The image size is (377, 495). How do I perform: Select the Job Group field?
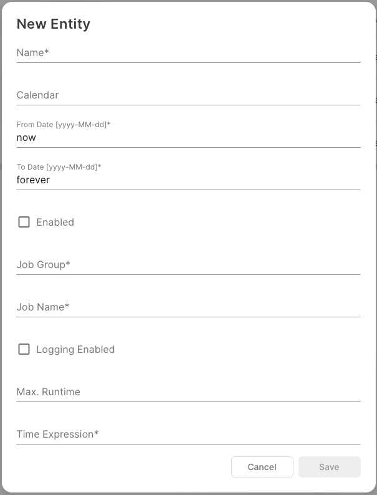tap(188, 265)
